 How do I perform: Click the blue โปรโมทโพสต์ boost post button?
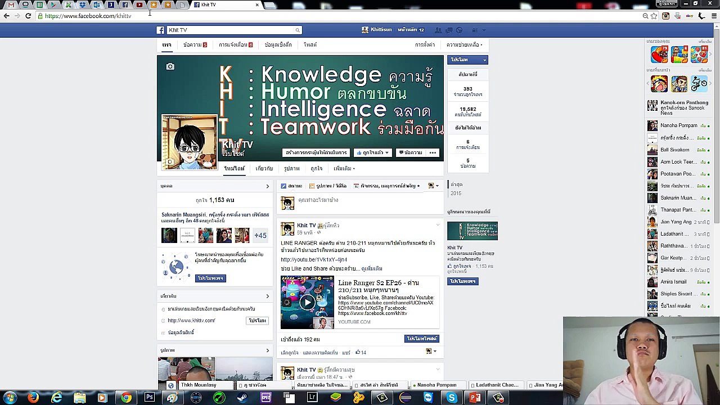click(422, 339)
